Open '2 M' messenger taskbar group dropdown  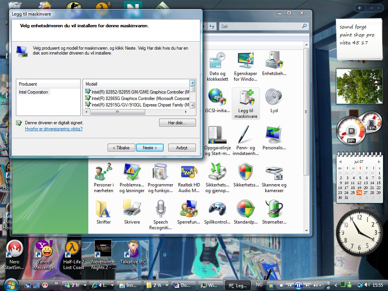point(85,285)
